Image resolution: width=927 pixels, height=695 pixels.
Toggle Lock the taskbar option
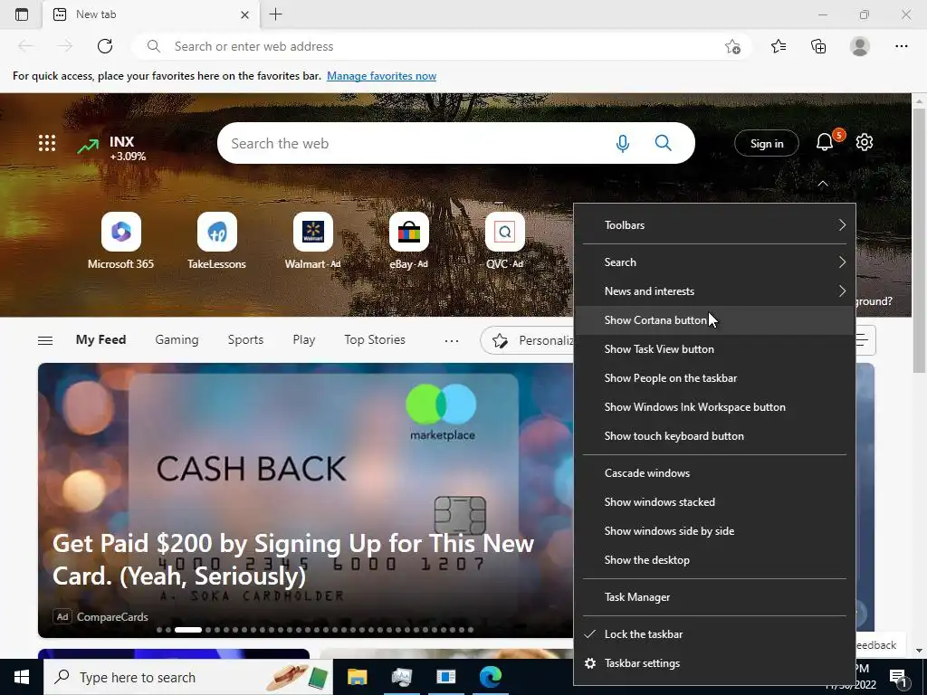tap(714, 634)
